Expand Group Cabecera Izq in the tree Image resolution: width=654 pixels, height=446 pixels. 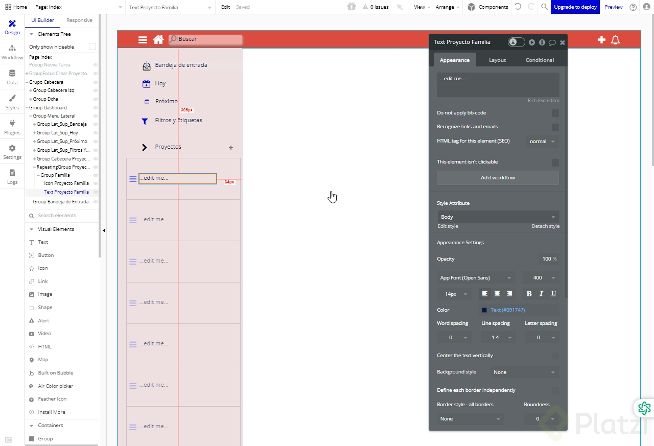31,90
